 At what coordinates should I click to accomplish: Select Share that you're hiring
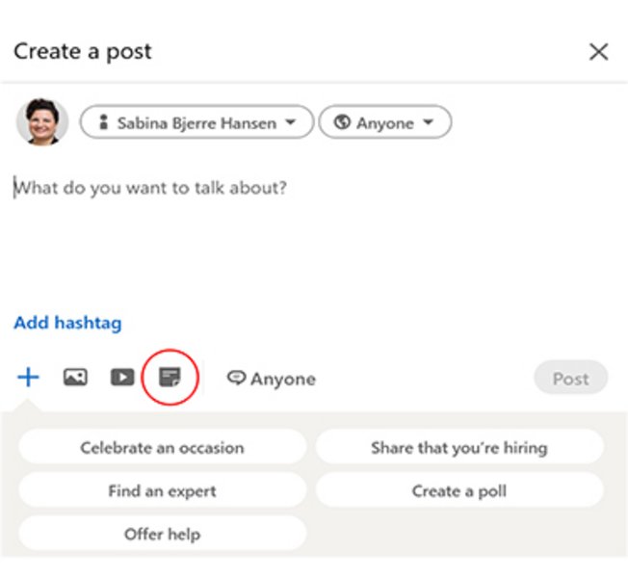[x=458, y=448]
